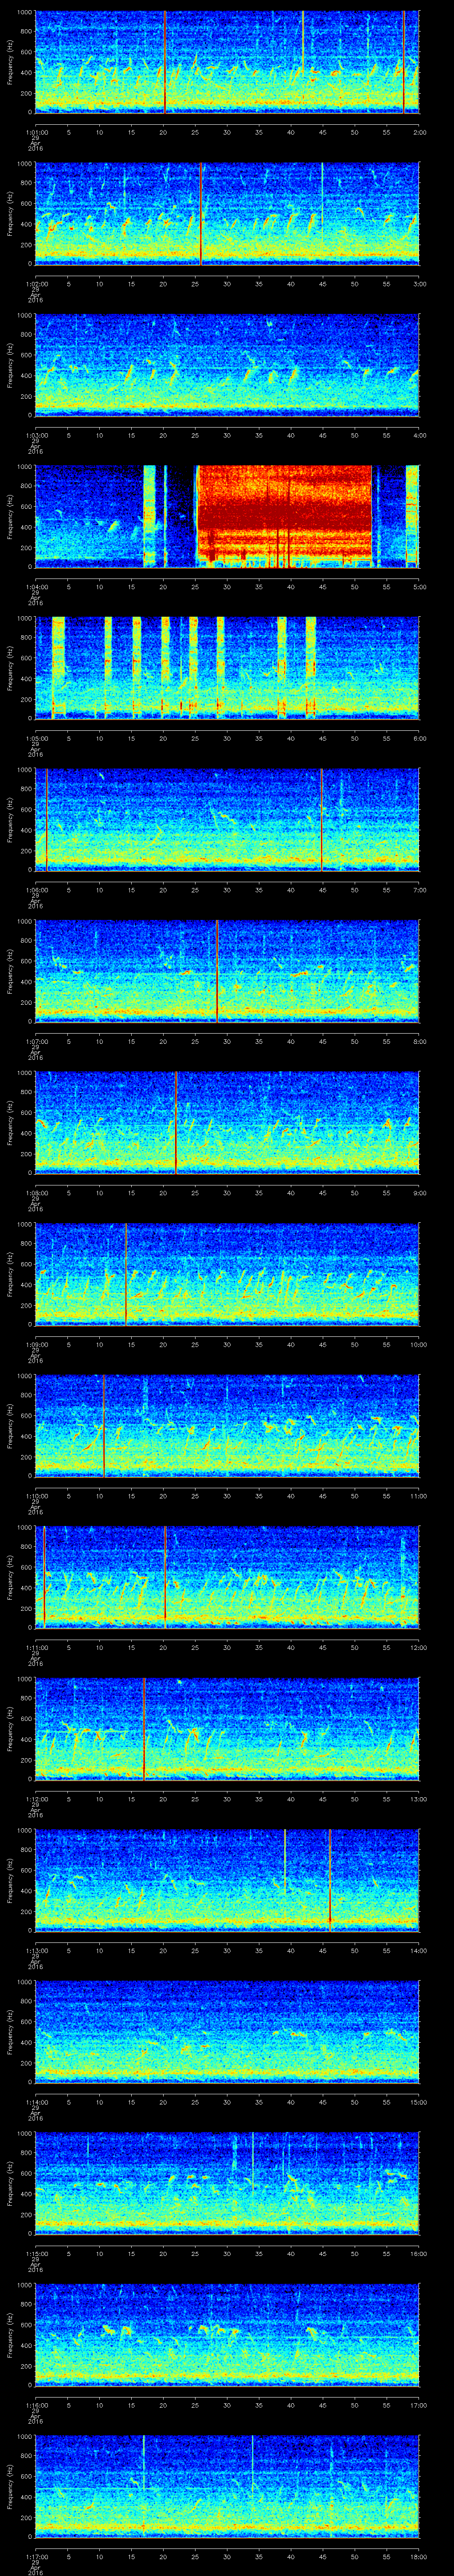Viewport: 454px width, 2576px height.
Task: Click the 11:00 end time label
Action: 418,1495
